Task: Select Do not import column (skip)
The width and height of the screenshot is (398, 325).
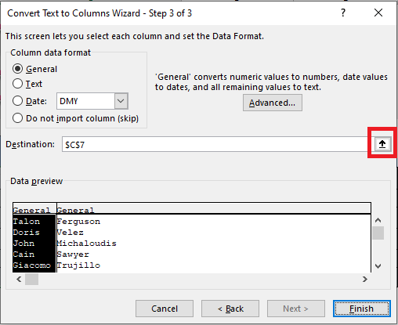Action: tap(17, 118)
